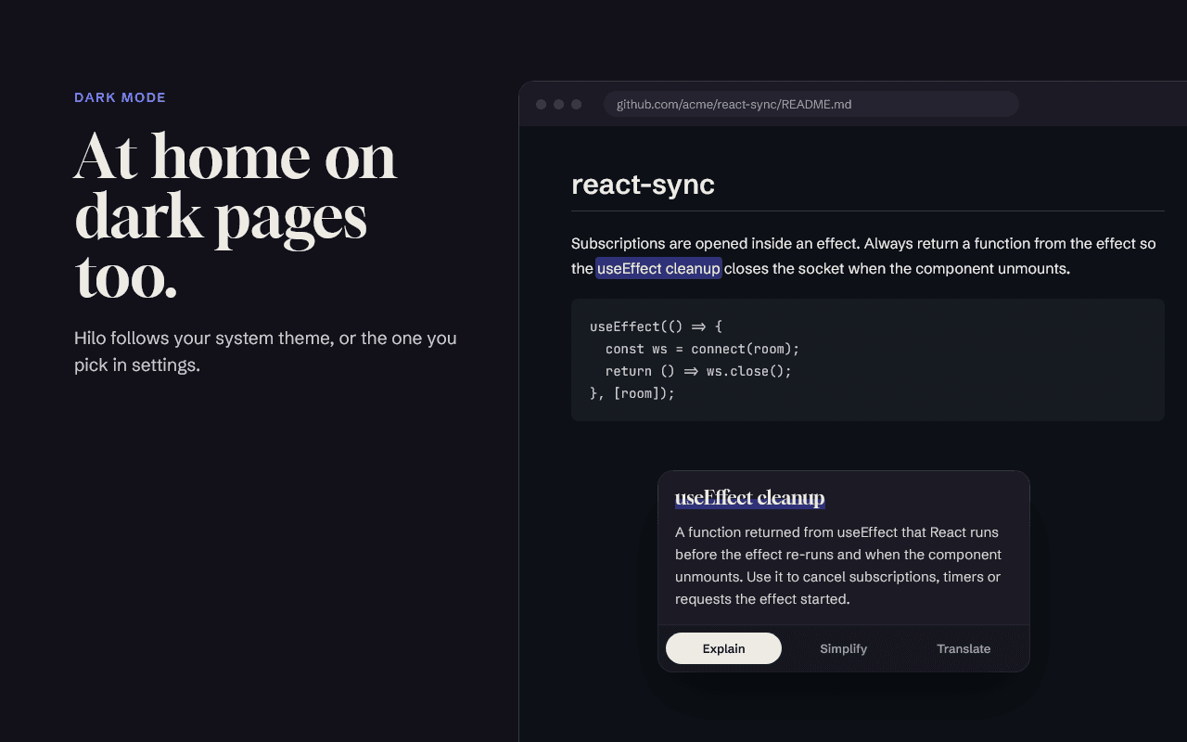
Task: Click the github.com address bar
Action: [x=811, y=104]
